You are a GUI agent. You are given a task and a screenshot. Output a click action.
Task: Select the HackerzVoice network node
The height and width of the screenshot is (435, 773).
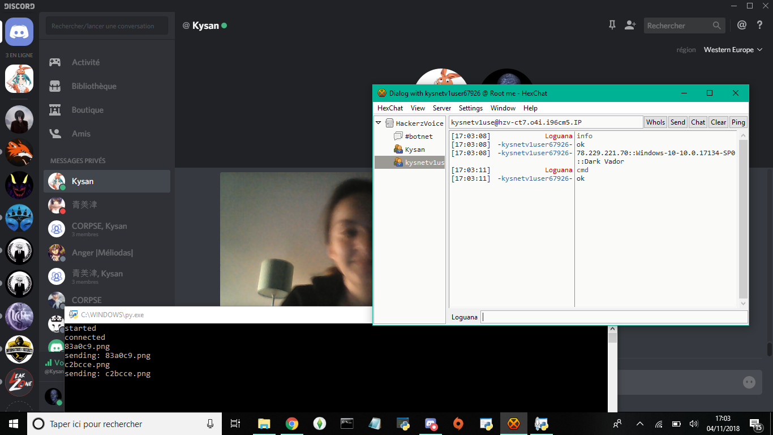pos(419,123)
